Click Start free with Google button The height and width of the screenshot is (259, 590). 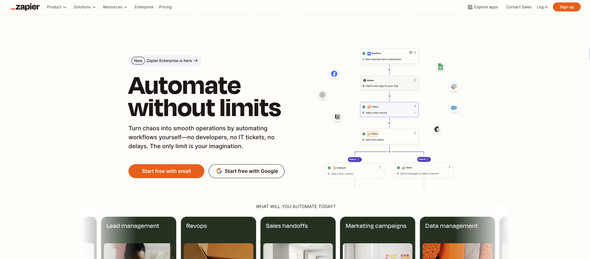tap(246, 171)
